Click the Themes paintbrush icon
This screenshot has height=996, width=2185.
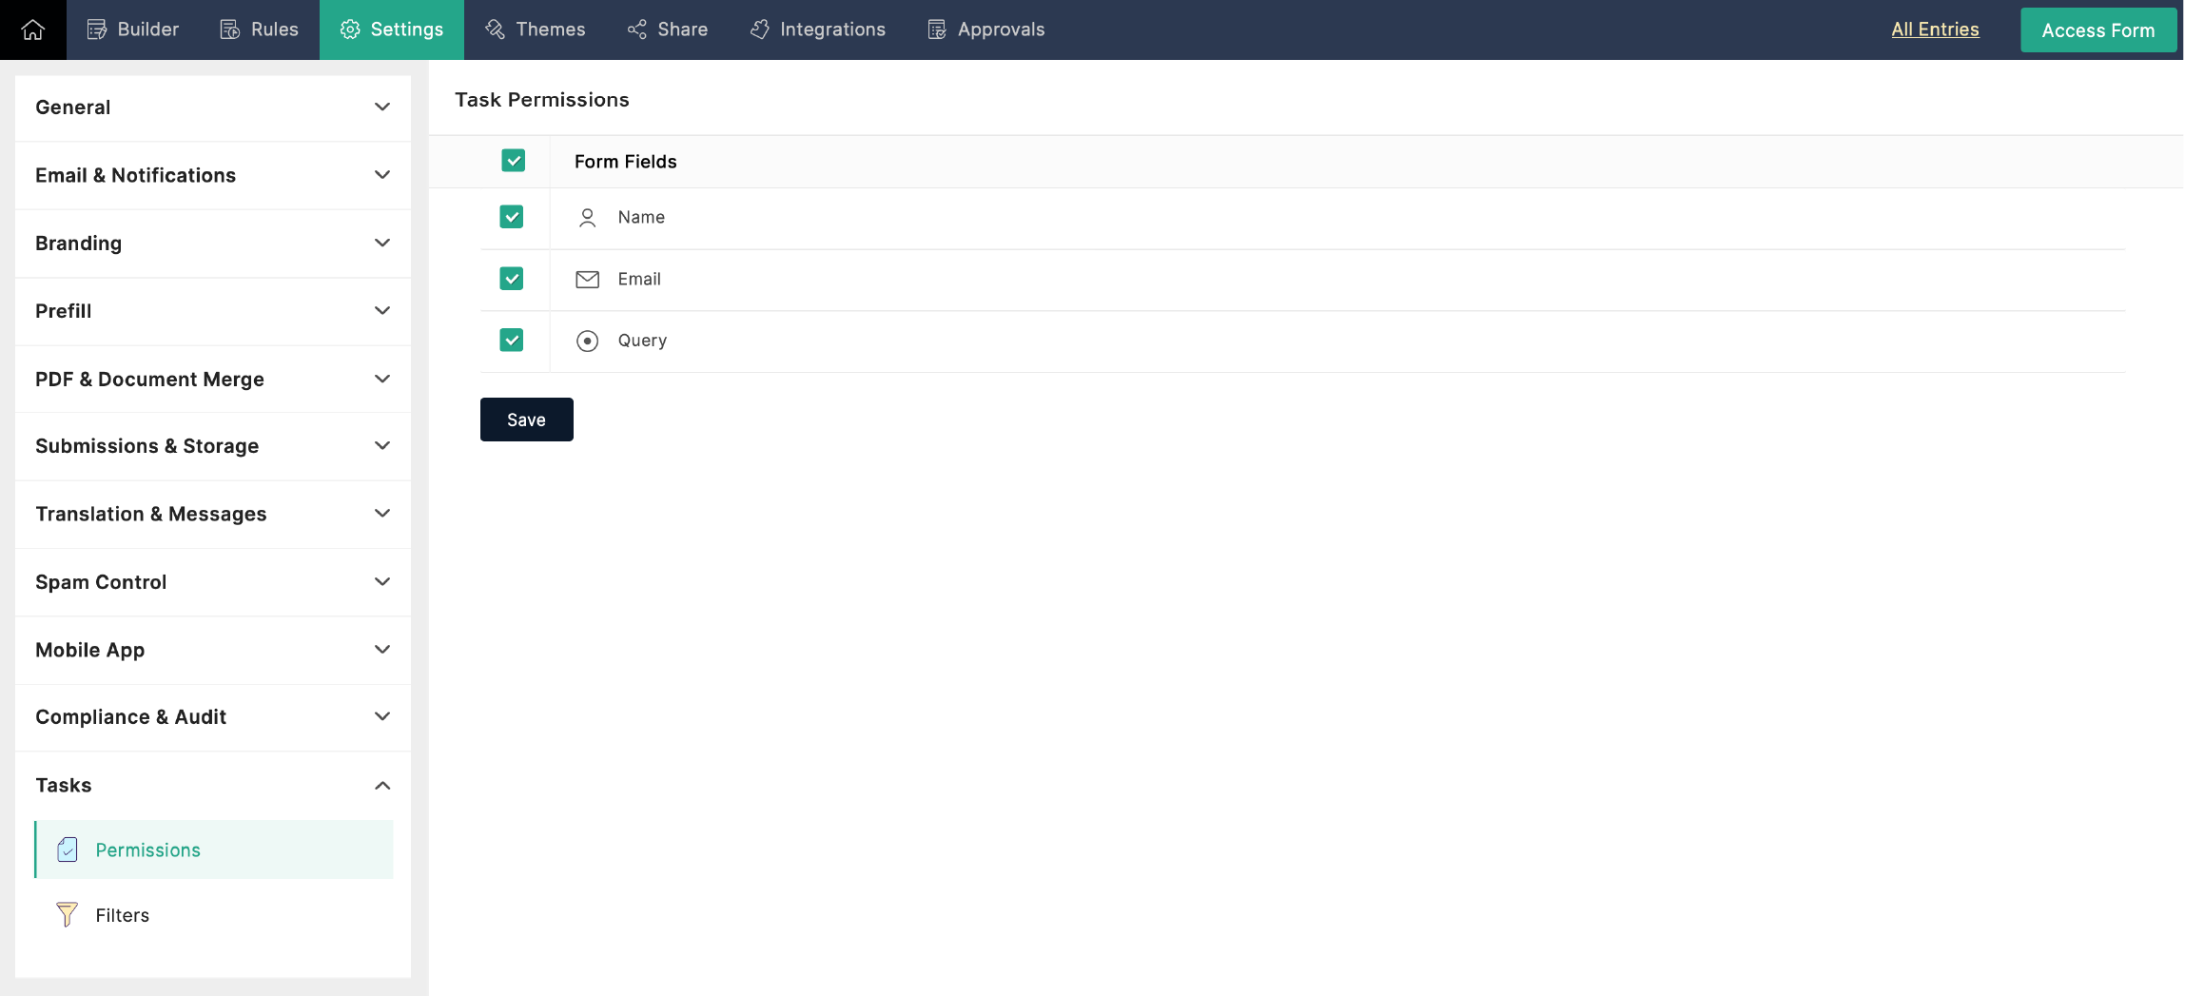click(496, 29)
